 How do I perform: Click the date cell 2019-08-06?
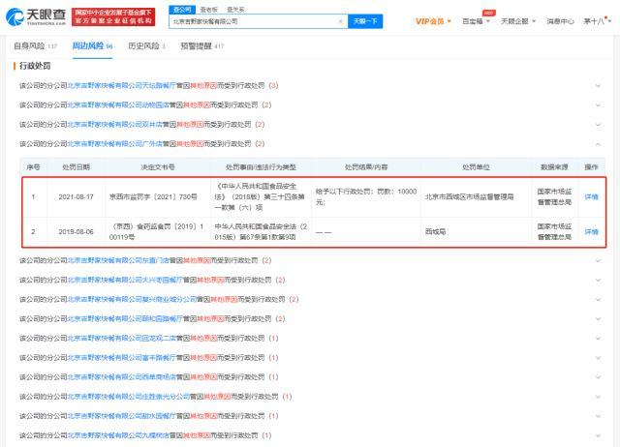pos(76,232)
